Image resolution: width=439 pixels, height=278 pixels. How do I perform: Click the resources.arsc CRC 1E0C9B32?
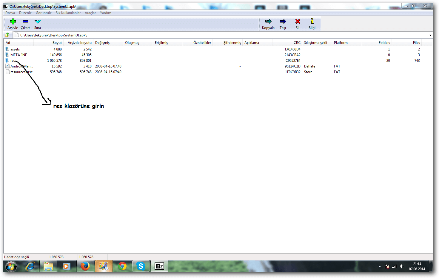pos(293,72)
